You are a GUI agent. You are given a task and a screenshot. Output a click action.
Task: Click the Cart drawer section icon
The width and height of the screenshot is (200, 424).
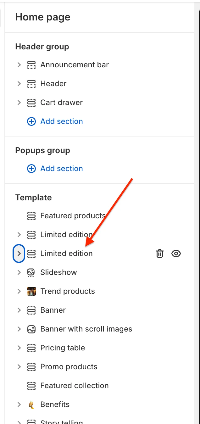click(x=31, y=103)
